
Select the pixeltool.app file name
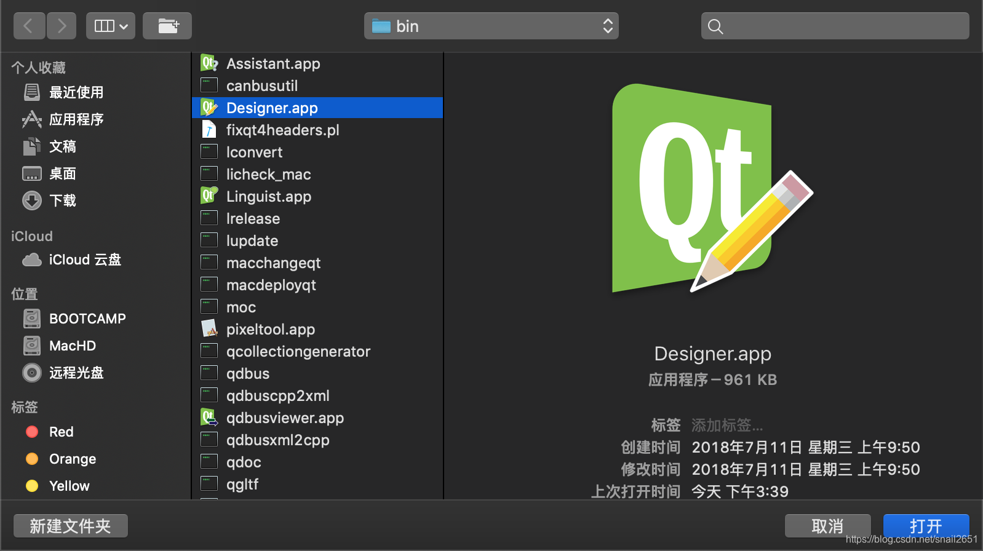(x=271, y=329)
